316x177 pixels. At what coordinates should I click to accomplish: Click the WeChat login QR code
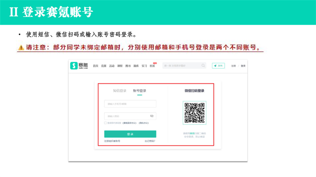click(x=194, y=113)
